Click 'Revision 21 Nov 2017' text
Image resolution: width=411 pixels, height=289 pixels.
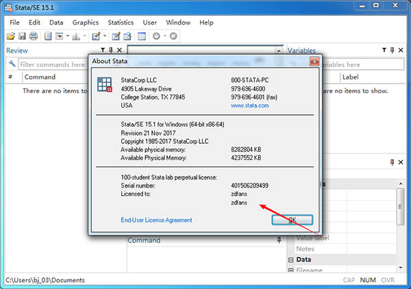tap(148, 133)
